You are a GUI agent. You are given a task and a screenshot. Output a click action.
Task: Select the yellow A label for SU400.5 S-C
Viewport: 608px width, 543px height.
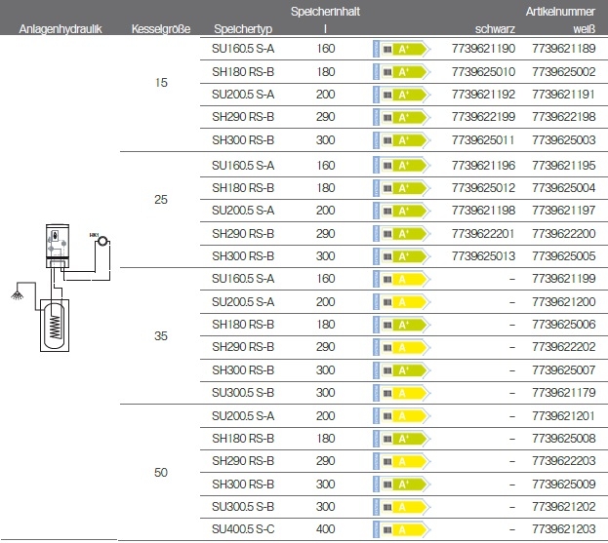400,530
